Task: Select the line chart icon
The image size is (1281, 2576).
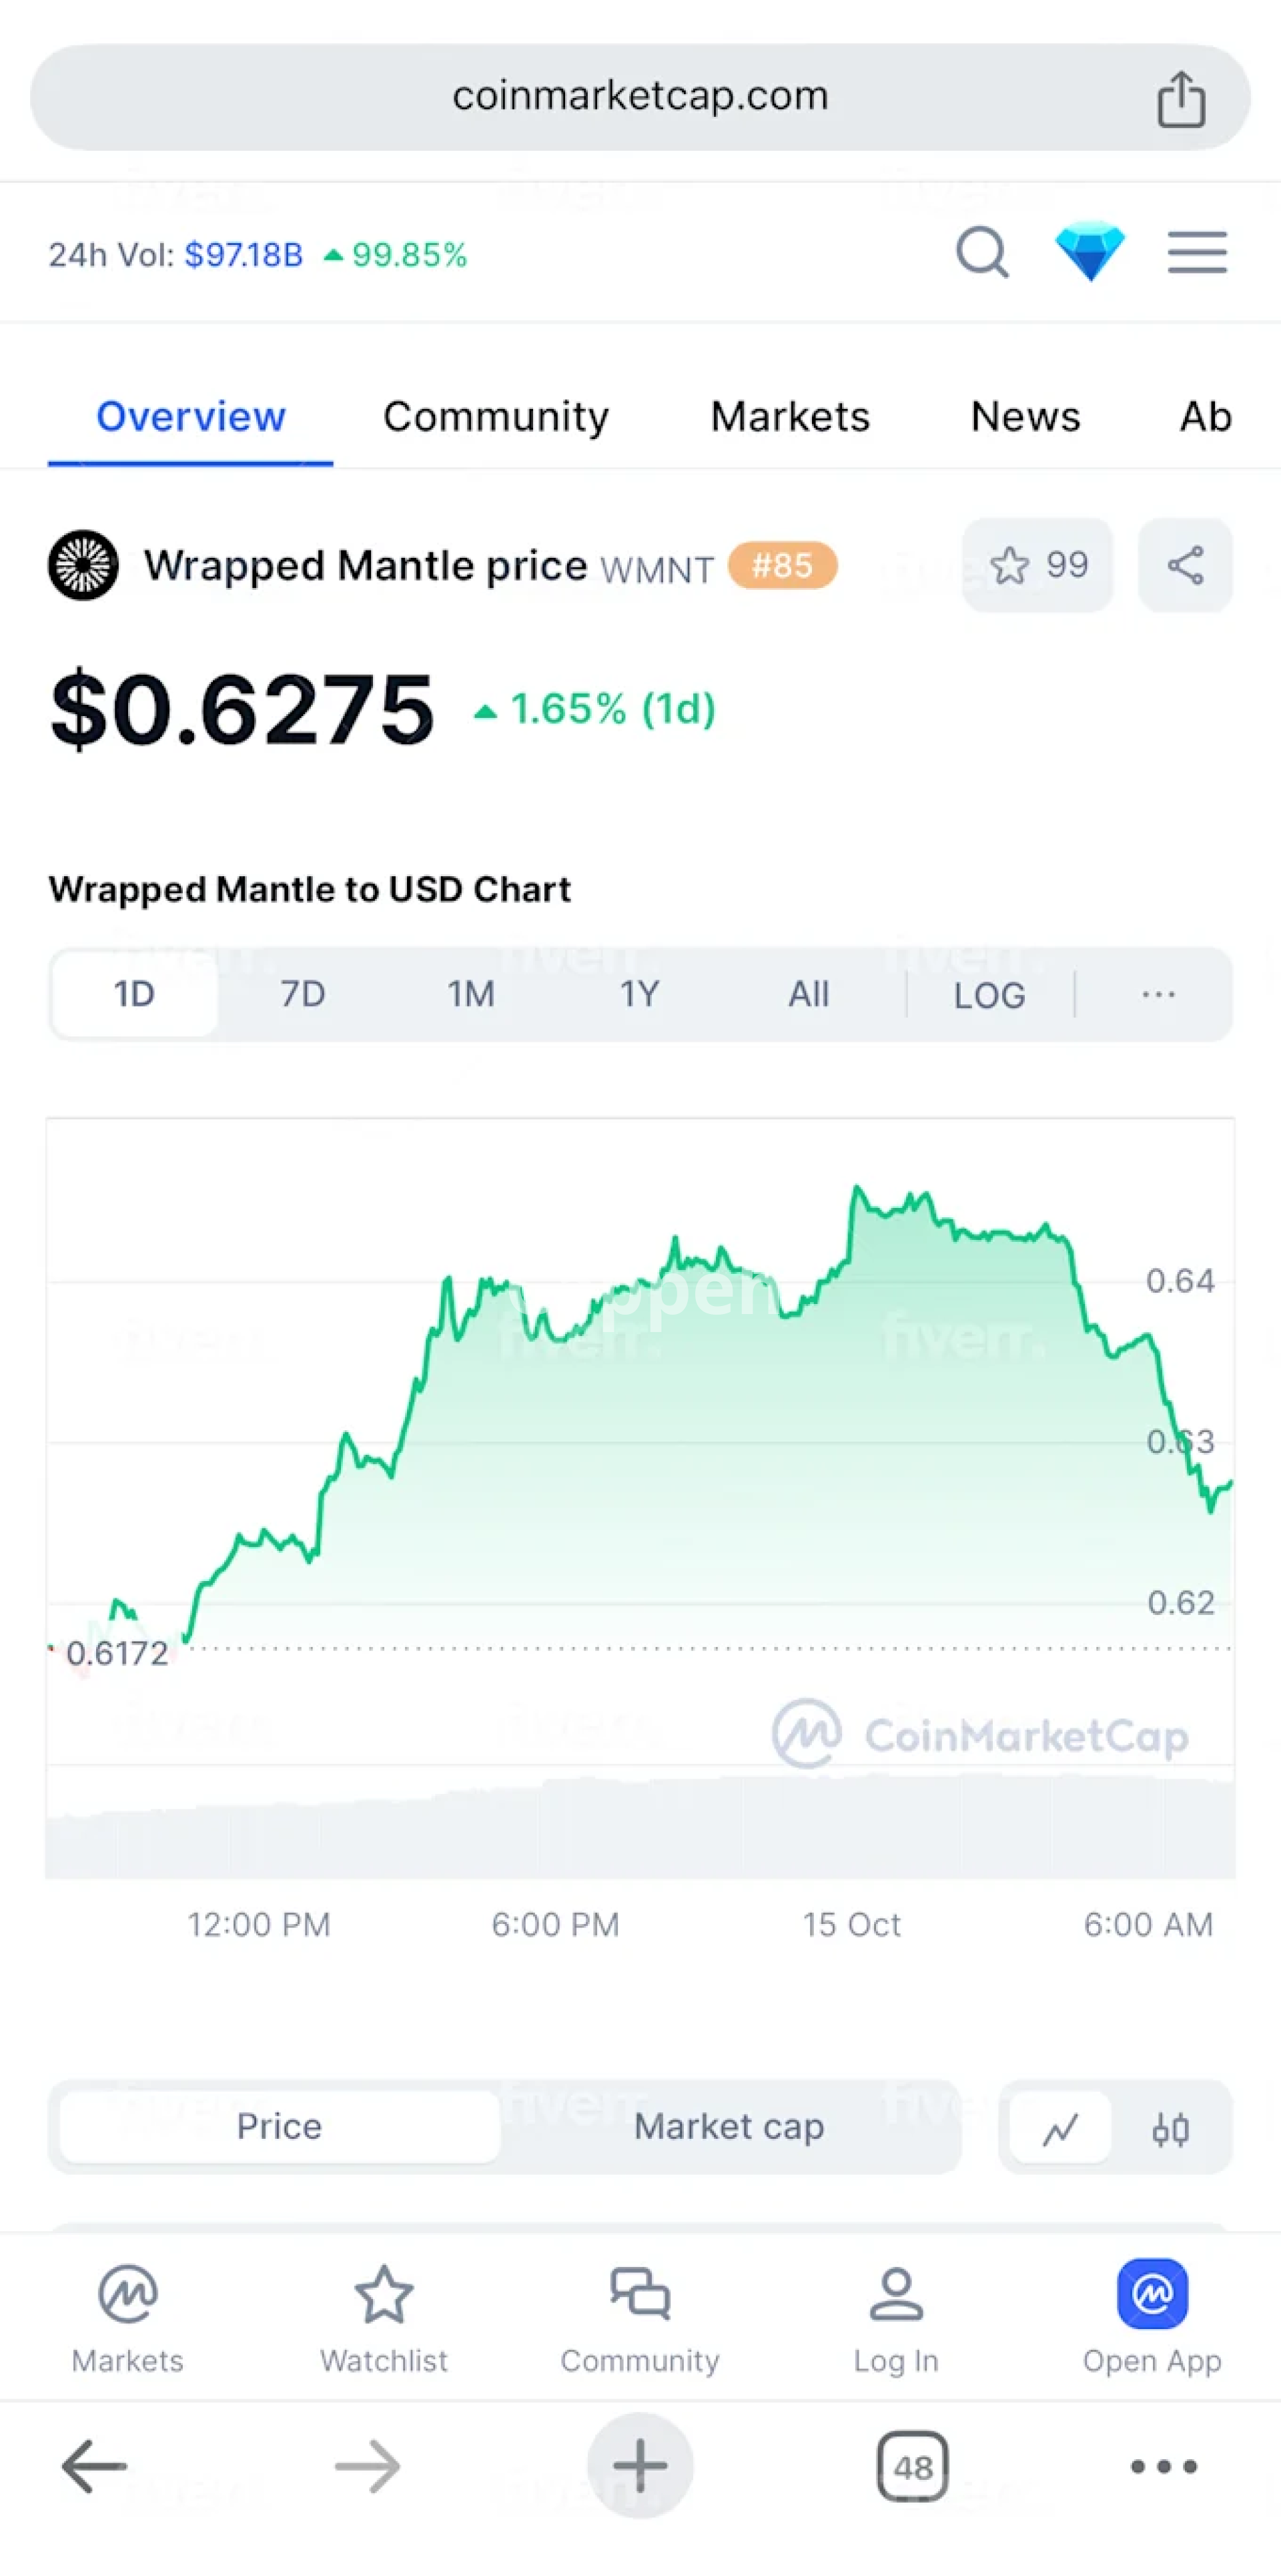Action: click(1060, 2127)
